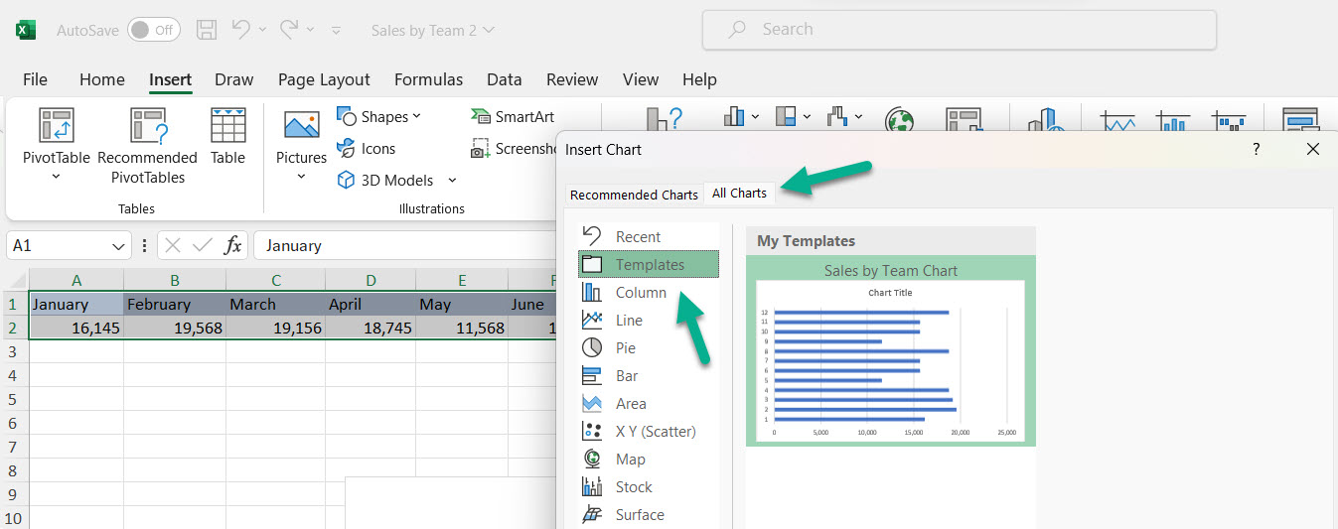Toggle the AutoSave switch

153,30
